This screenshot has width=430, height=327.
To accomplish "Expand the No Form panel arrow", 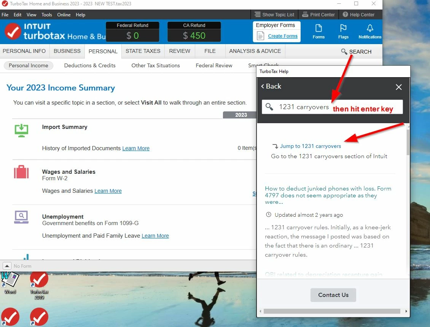I will (x=7, y=266).
